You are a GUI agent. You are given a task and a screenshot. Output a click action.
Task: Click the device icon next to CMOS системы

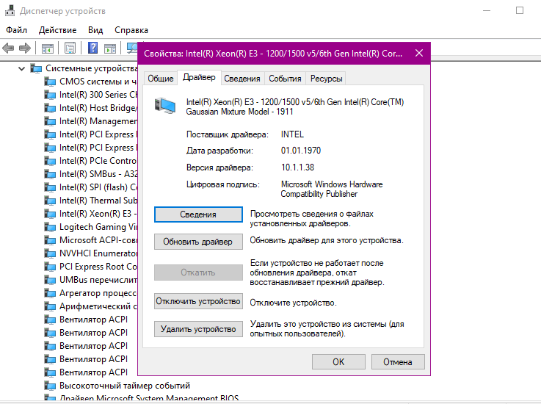[50, 82]
